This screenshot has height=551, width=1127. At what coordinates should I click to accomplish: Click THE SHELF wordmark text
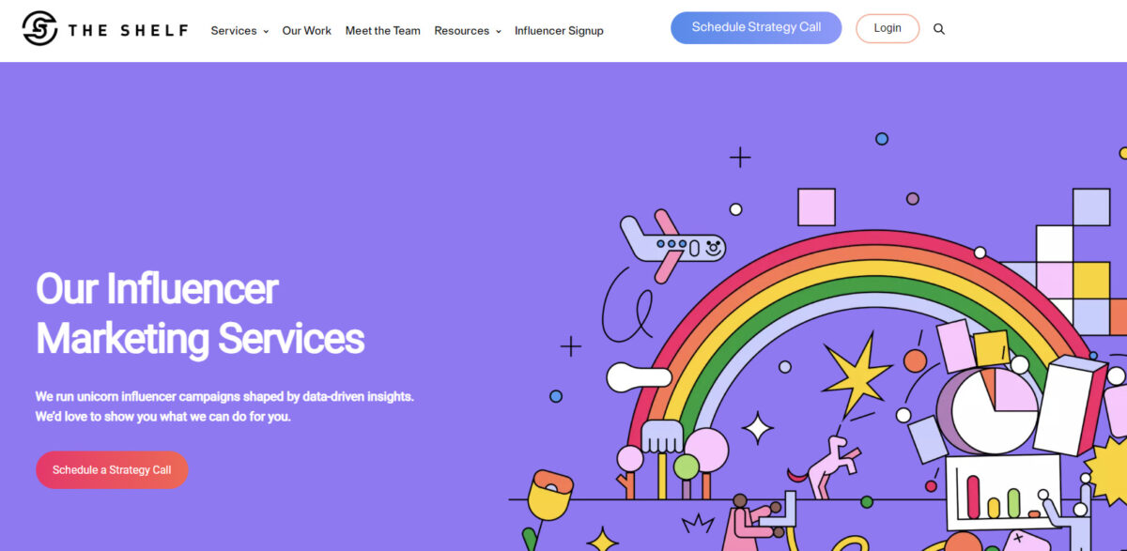pyautogui.click(x=128, y=30)
